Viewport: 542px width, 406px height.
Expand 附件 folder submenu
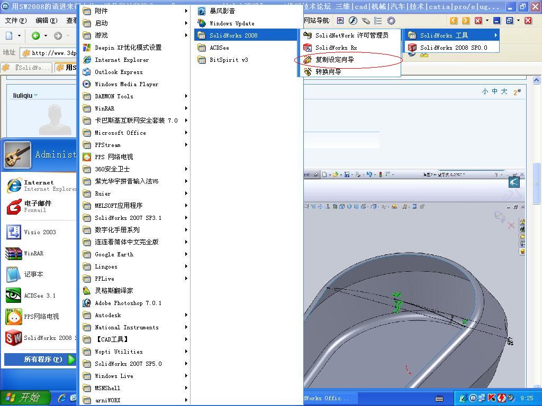click(x=135, y=11)
